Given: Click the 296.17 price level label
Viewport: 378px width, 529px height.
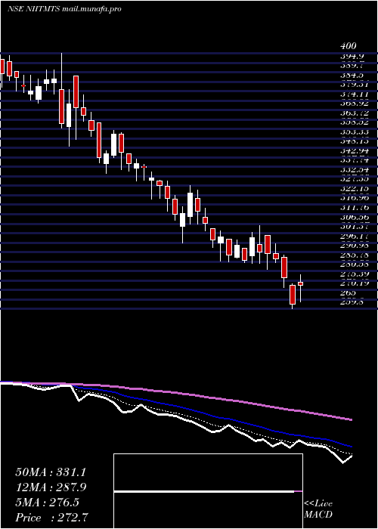Looking at the screenshot, I should 354,236.
